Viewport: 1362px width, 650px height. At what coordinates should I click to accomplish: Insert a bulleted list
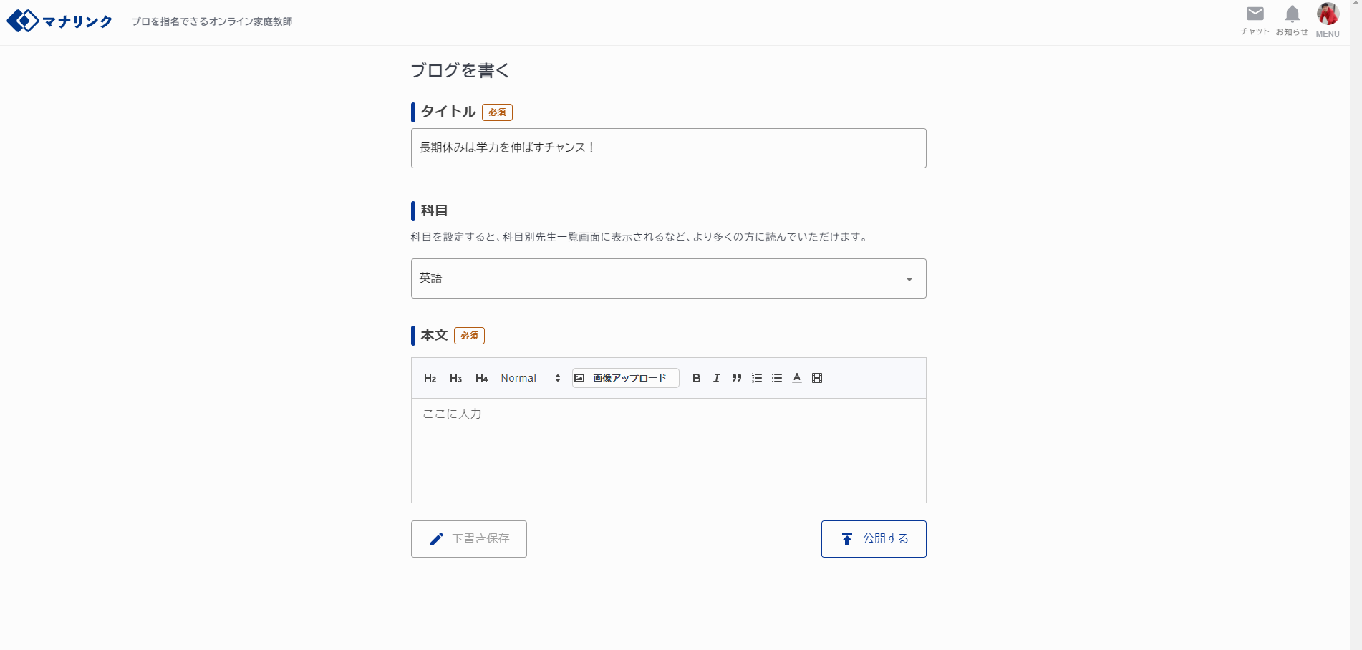pos(776,378)
